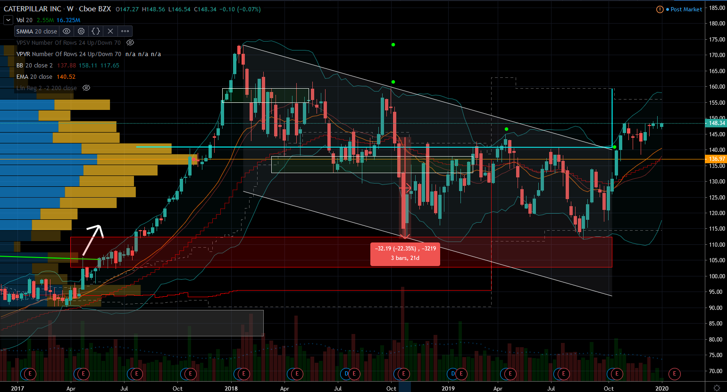Click the Post Market session label
727x392 pixels.
(686, 9)
